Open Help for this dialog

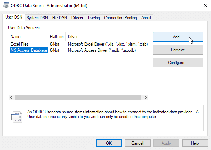195,143
